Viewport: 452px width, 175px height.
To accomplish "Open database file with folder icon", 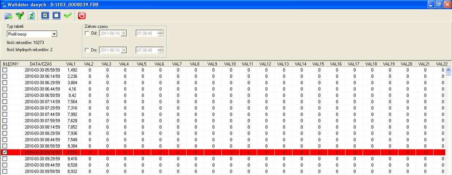I will (9, 15).
